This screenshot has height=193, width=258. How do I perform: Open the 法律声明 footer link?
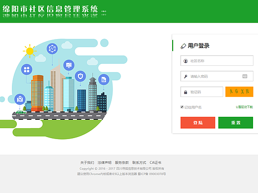point(104,163)
